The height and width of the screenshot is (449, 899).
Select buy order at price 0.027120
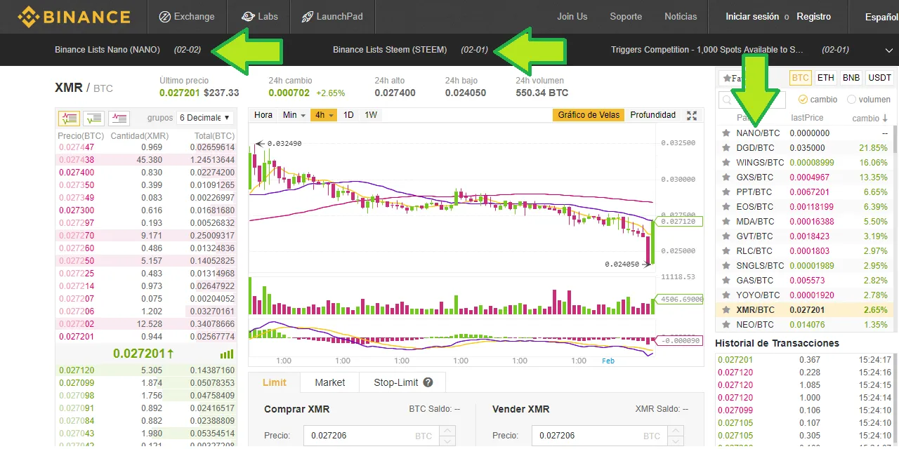click(146, 370)
